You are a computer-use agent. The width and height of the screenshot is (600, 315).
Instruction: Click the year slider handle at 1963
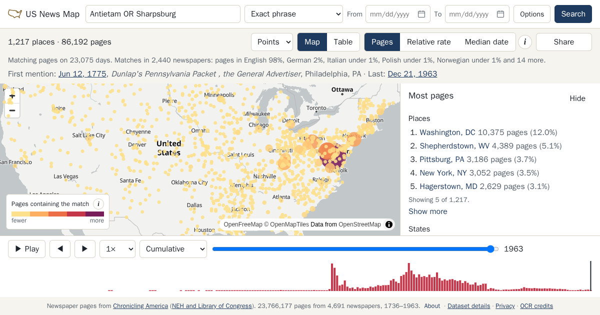(491, 249)
